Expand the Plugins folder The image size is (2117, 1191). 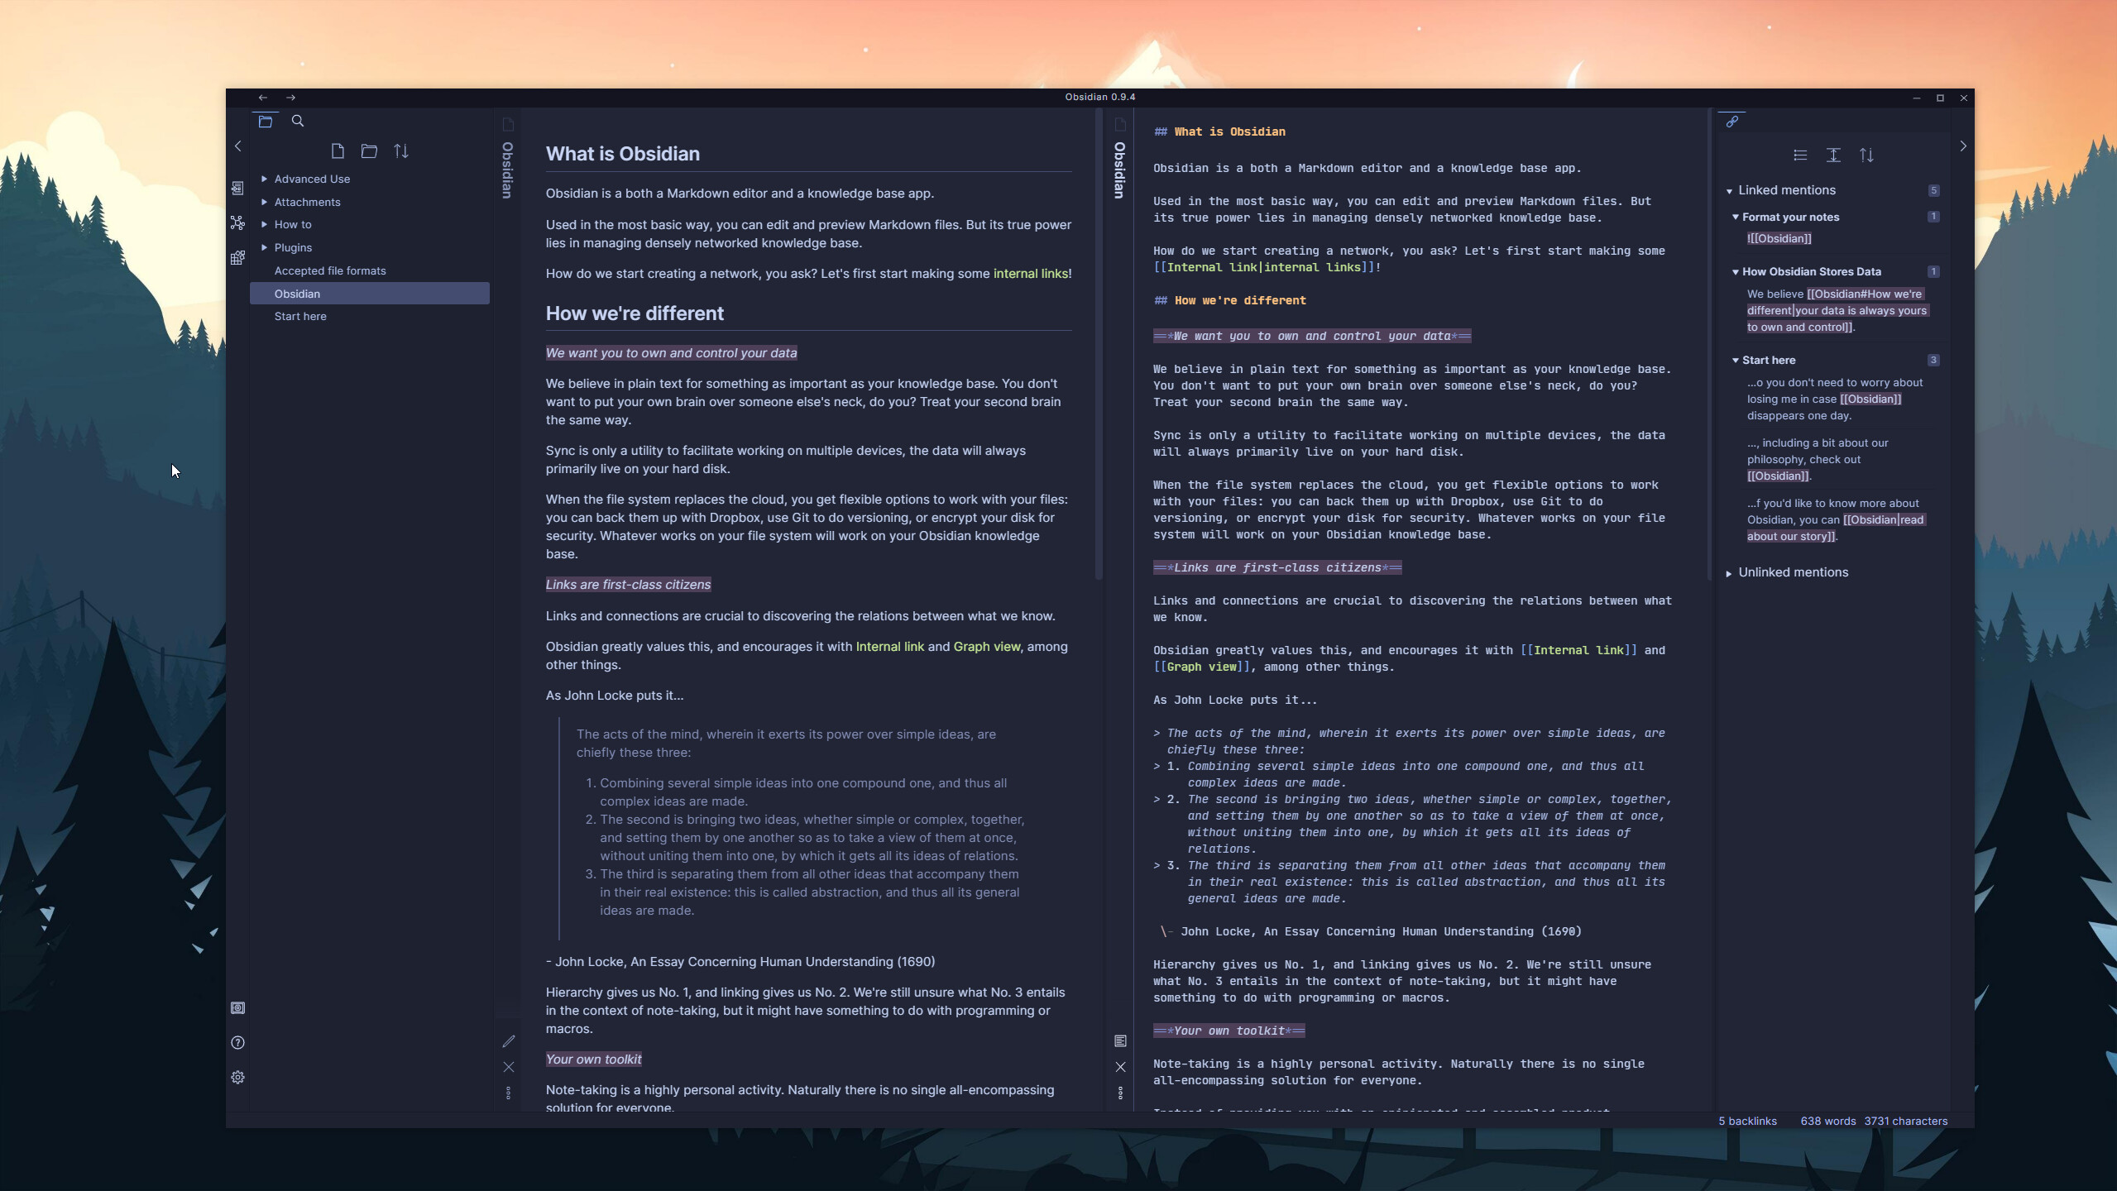[263, 247]
